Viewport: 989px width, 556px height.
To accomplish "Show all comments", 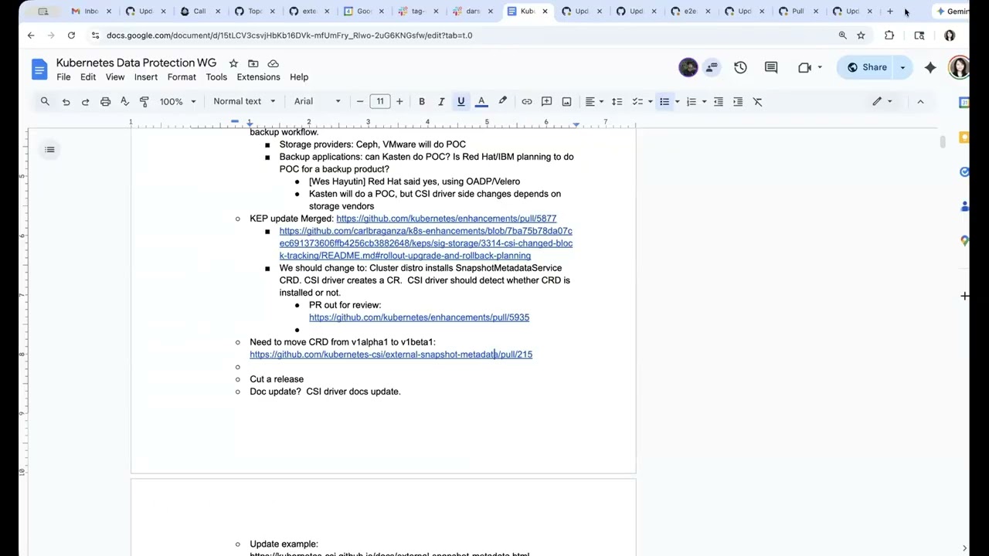I will coord(771,67).
